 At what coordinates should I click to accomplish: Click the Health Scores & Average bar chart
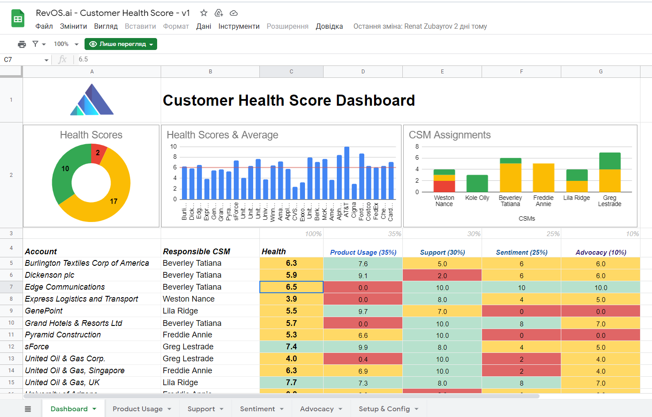(282, 176)
